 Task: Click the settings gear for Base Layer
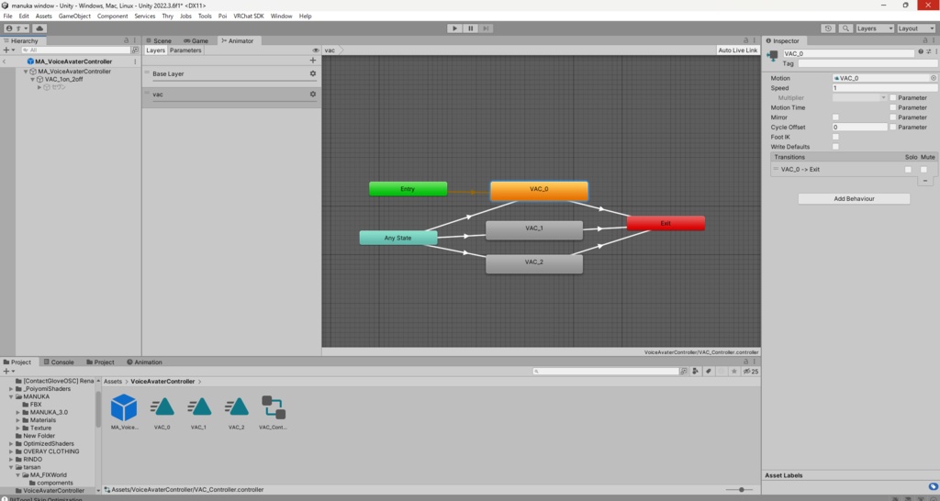pos(312,73)
